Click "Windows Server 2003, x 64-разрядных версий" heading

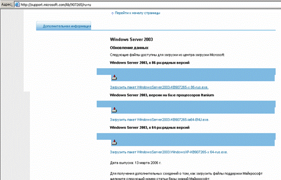pyautogui.click(x=149, y=127)
